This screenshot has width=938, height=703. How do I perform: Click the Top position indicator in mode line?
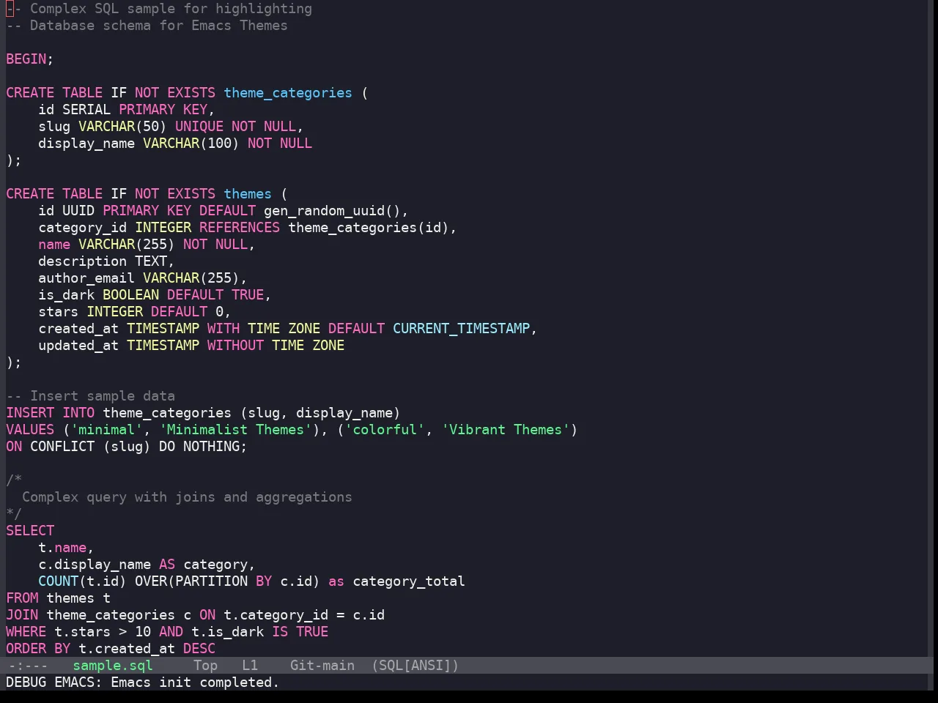[x=206, y=666]
